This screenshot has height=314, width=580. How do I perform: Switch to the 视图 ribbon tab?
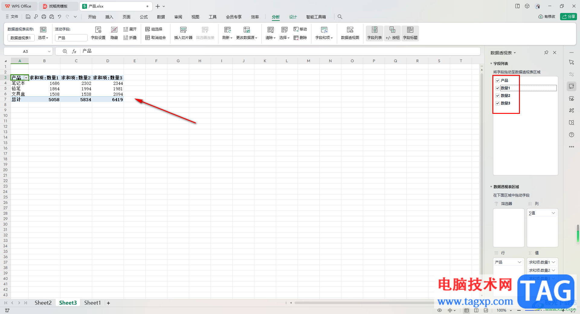click(195, 17)
